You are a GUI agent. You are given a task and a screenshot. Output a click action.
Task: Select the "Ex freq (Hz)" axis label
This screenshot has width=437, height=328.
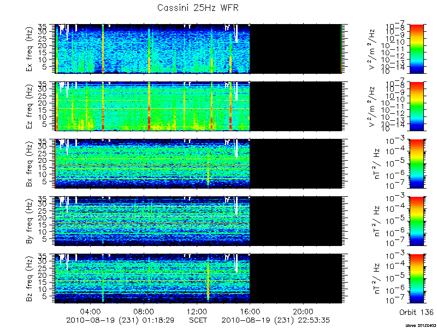(x=29, y=49)
